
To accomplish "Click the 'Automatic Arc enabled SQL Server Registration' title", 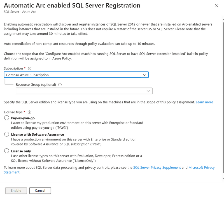I will tap(72, 5).
